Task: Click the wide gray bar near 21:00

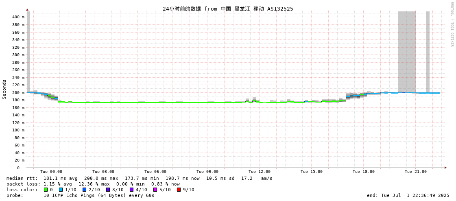Action: (x=406, y=52)
